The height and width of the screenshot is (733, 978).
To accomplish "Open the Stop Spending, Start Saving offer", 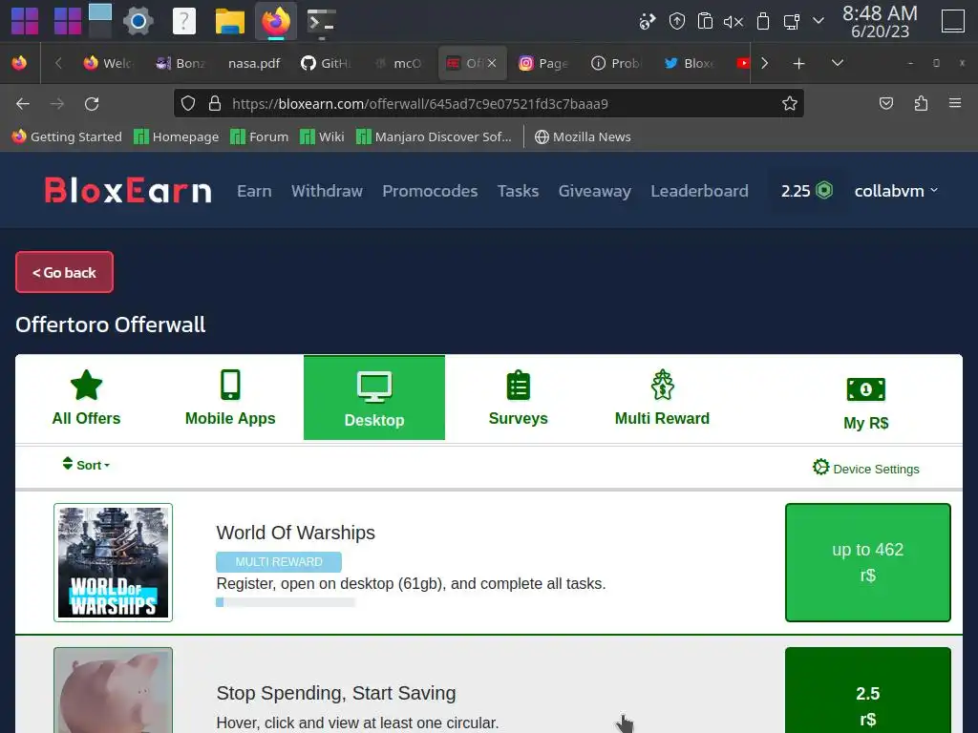I will coord(336,693).
